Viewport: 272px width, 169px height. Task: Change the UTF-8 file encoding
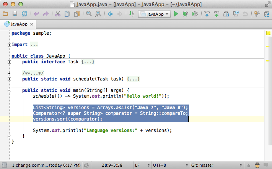click(170, 165)
